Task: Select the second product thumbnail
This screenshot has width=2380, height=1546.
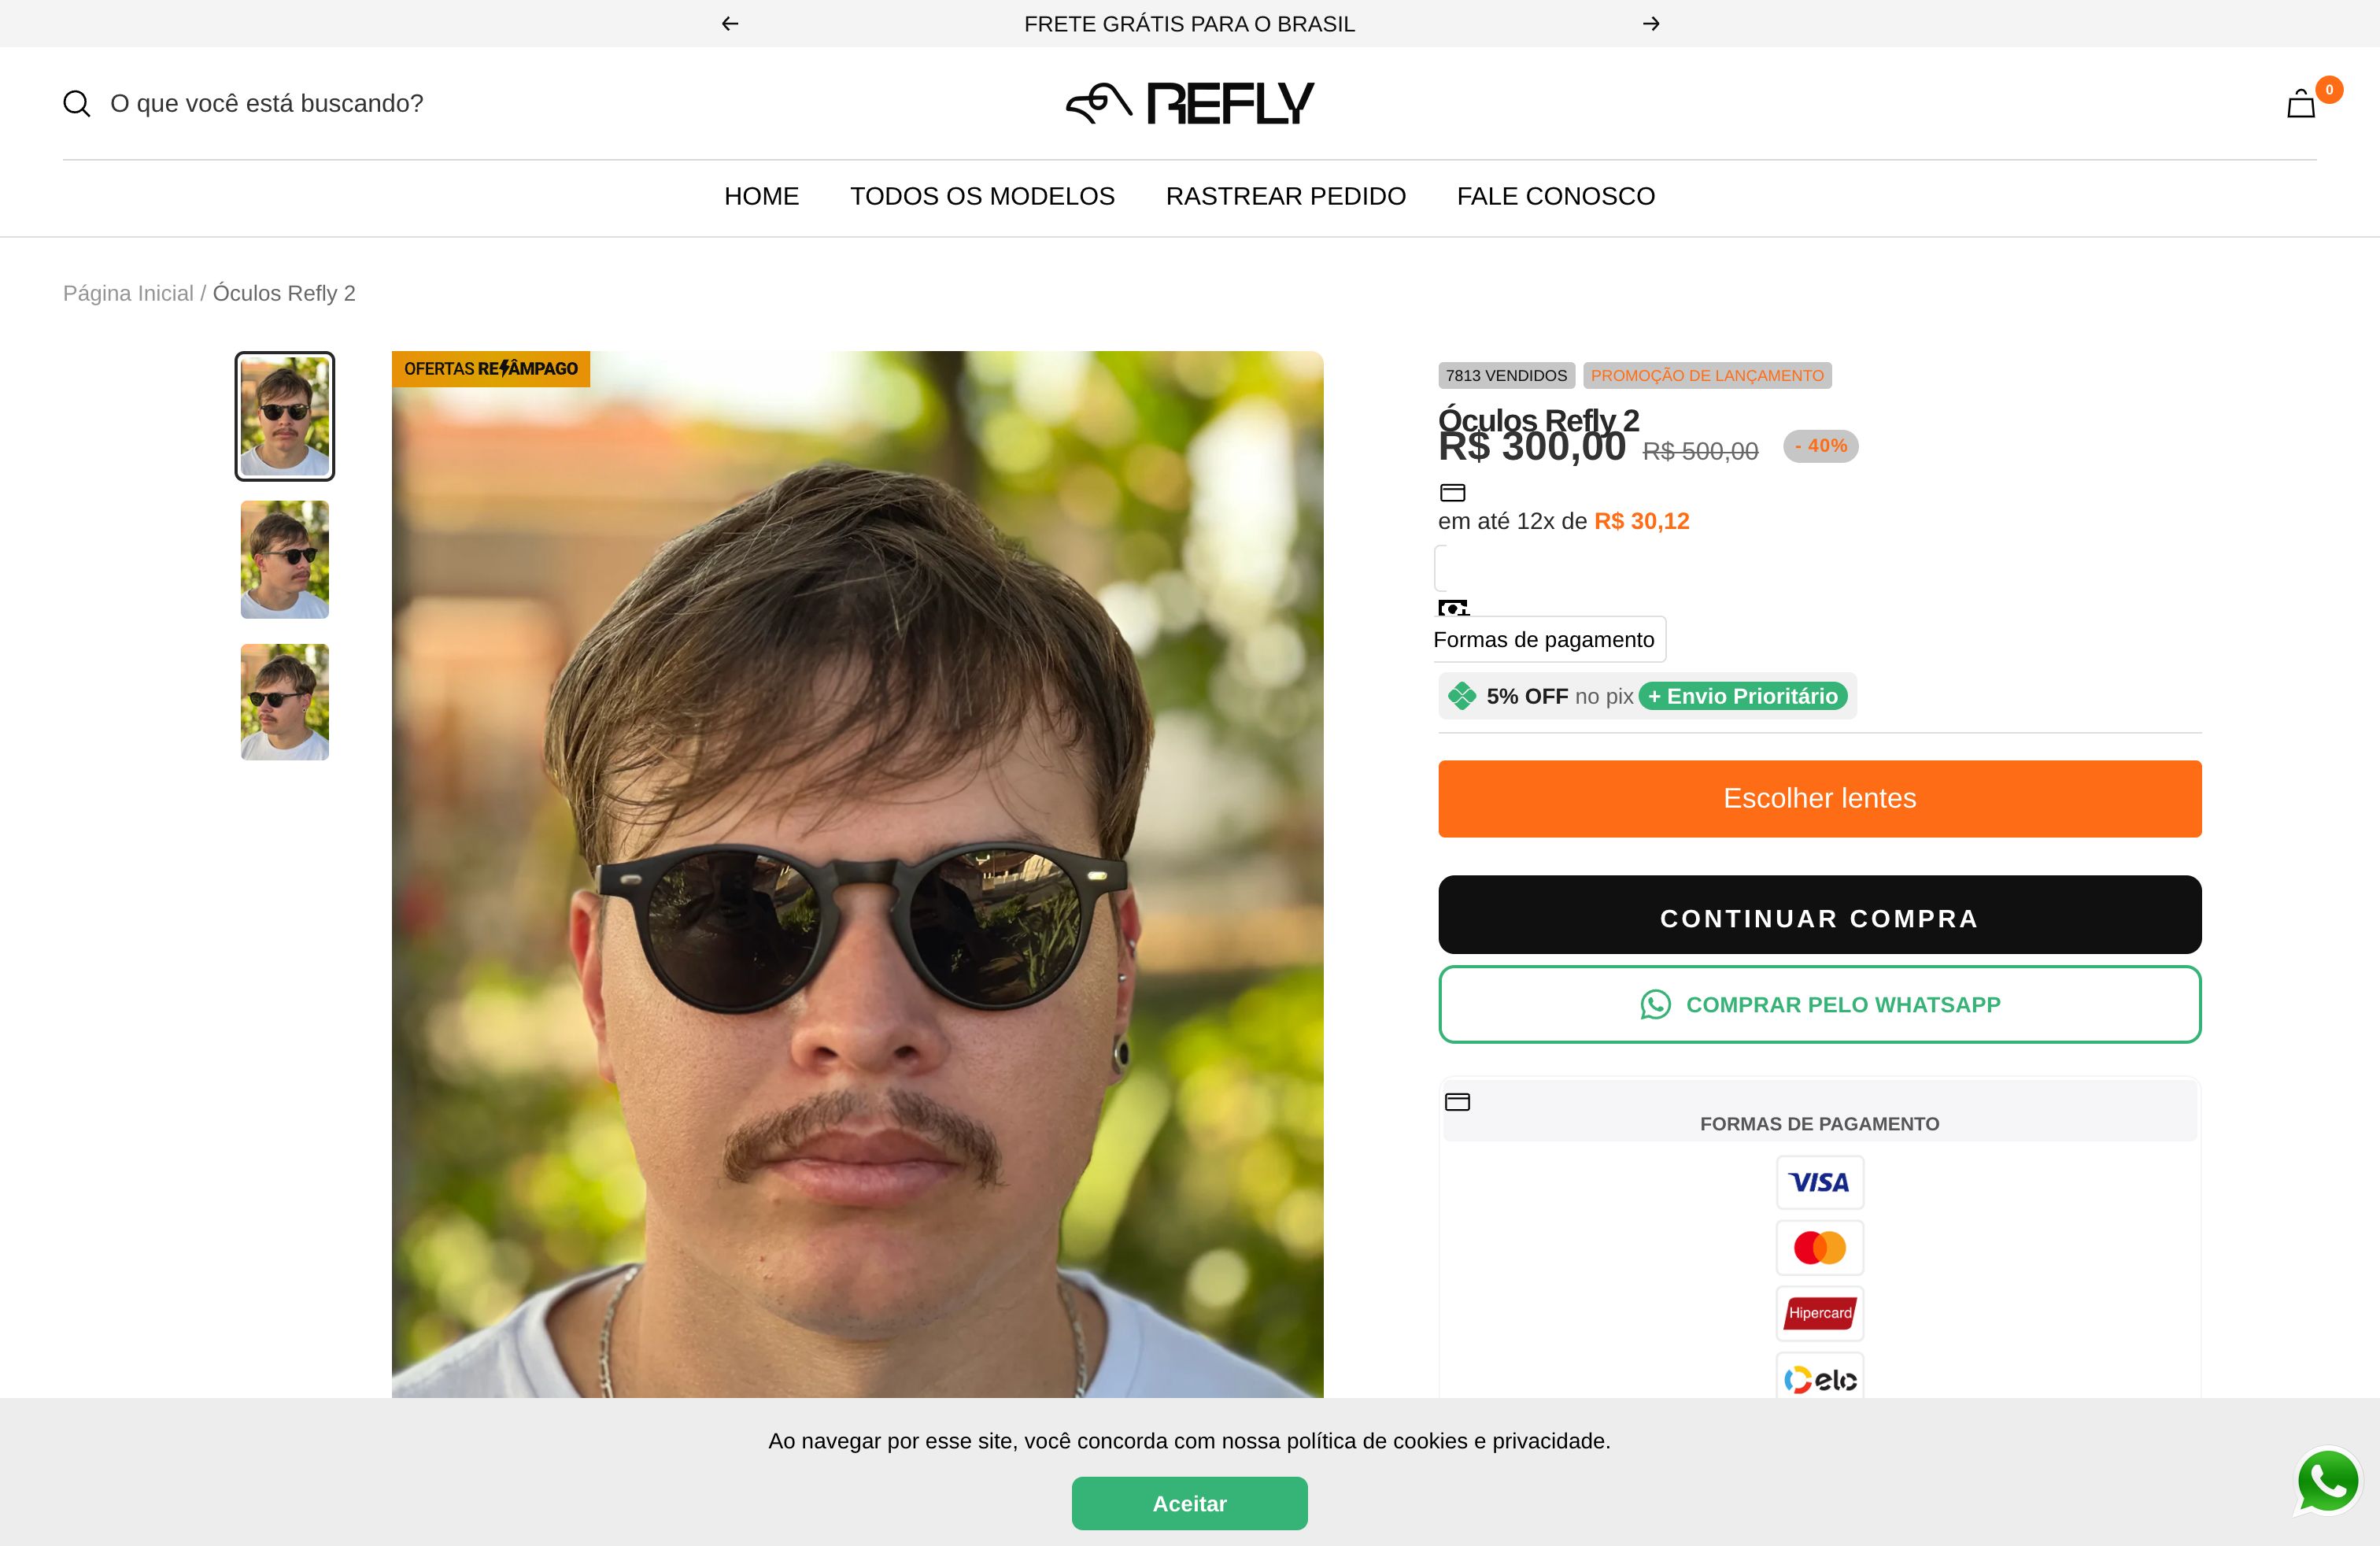Action: (284, 560)
